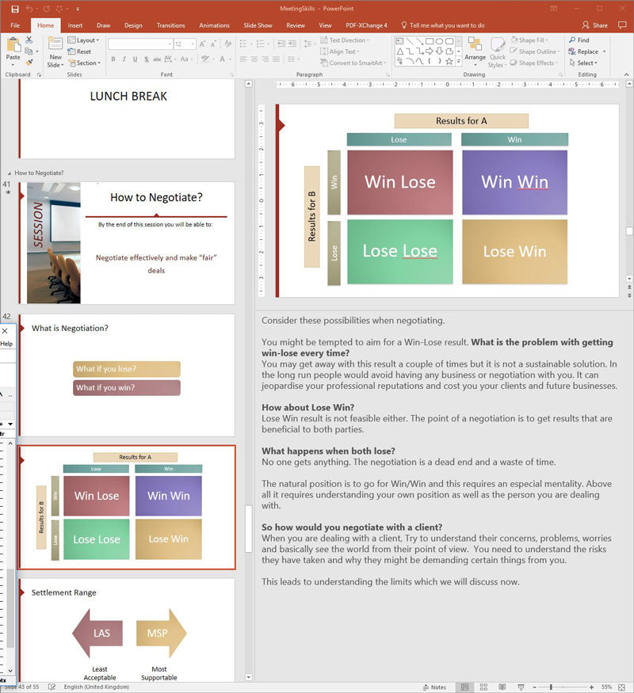Screen dimensions: 634x693
Task: Open the Find tool
Action: click(x=579, y=40)
